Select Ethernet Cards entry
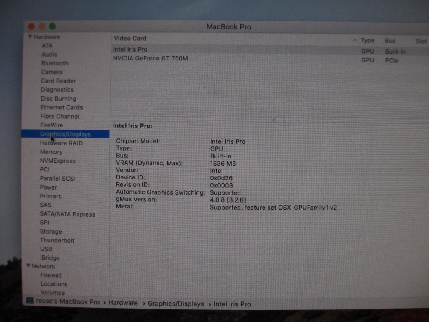The width and height of the screenshot is (429, 322). pos(62,107)
